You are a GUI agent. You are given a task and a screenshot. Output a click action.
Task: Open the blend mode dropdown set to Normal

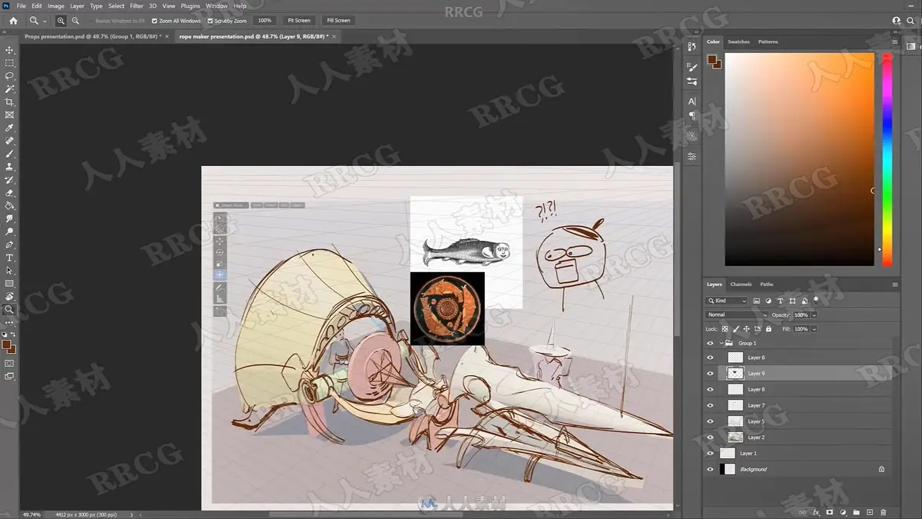coord(737,315)
